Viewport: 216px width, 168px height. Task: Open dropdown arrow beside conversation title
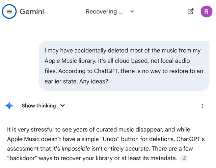pos(132,11)
